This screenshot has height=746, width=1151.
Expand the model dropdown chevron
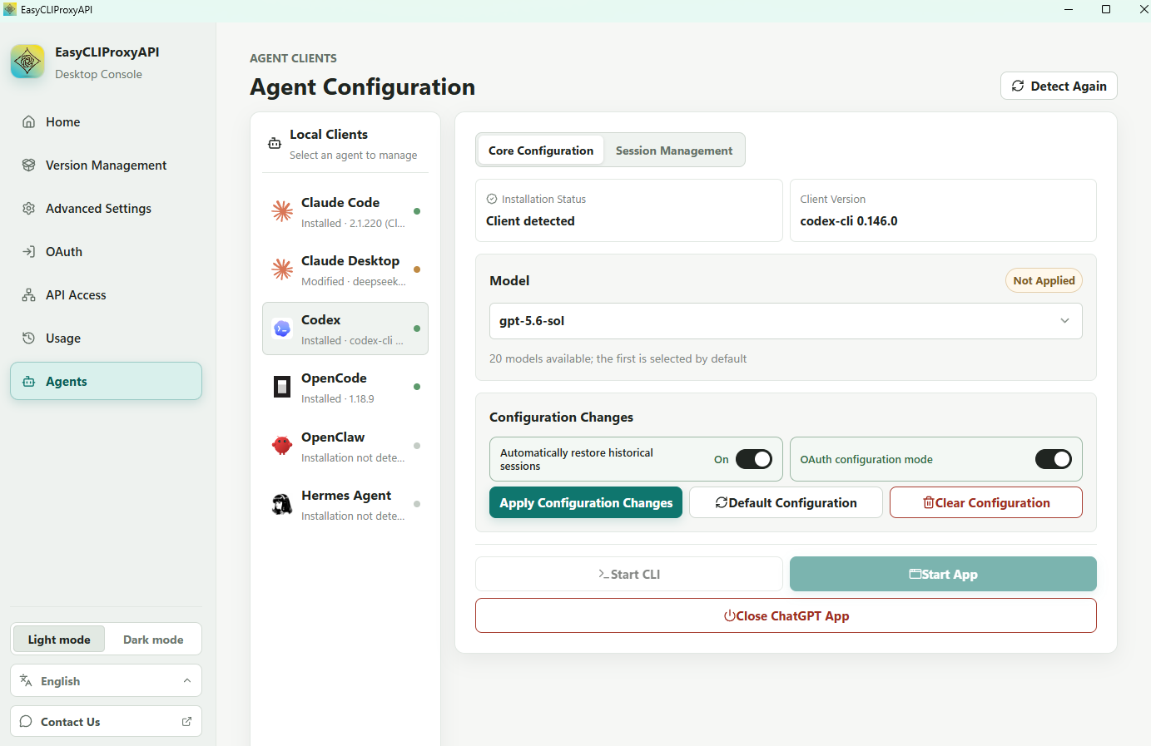pyautogui.click(x=1064, y=321)
